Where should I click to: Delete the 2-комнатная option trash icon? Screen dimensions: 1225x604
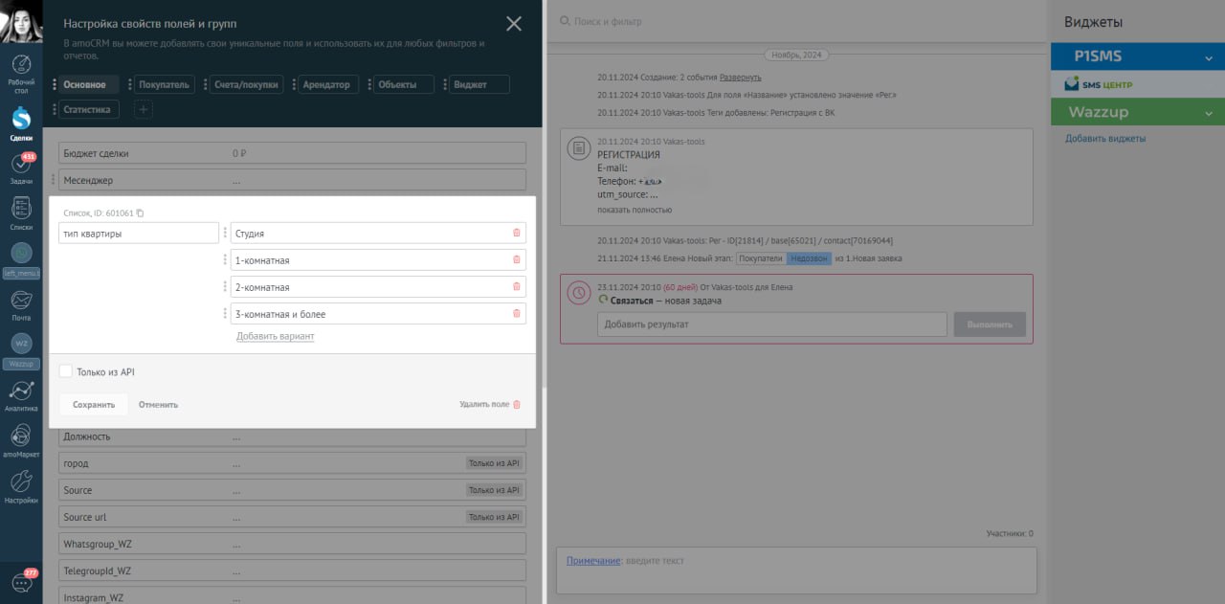pyautogui.click(x=517, y=286)
